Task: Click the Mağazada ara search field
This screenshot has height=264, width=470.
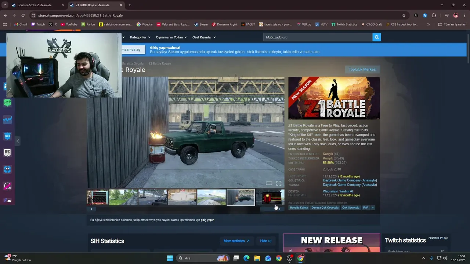Action: click(318, 37)
